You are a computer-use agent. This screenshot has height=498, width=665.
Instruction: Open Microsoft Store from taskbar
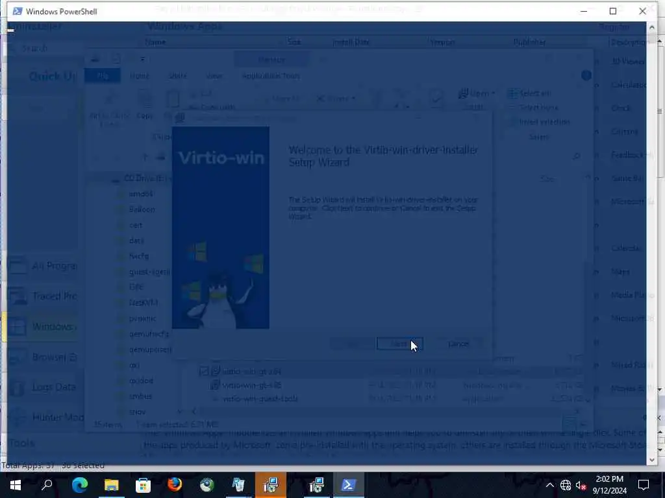click(x=143, y=485)
